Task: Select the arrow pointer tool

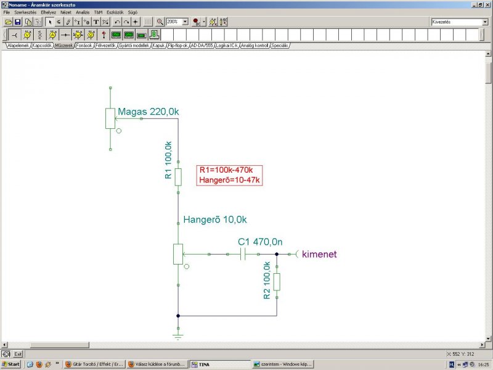Action: click(50, 22)
